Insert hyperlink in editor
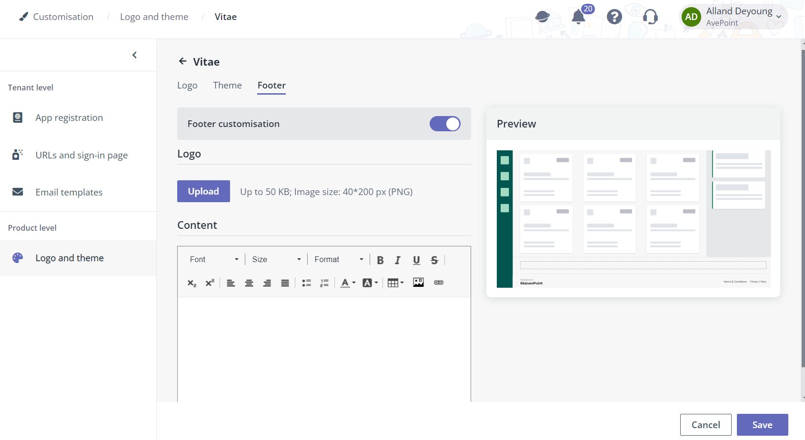The width and height of the screenshot is (805, 440). pyautogui.click(x=439, y=283)
